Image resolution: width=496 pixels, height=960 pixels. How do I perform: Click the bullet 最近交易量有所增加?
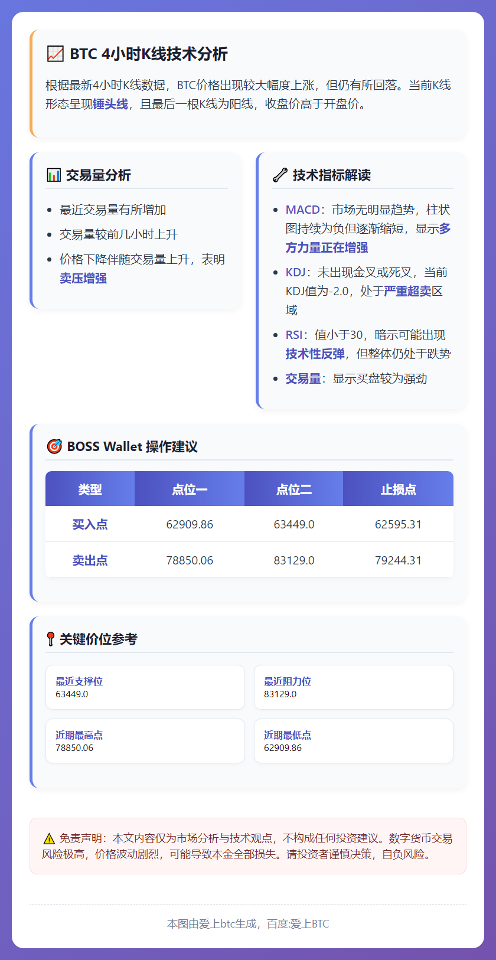coord(113,210)
